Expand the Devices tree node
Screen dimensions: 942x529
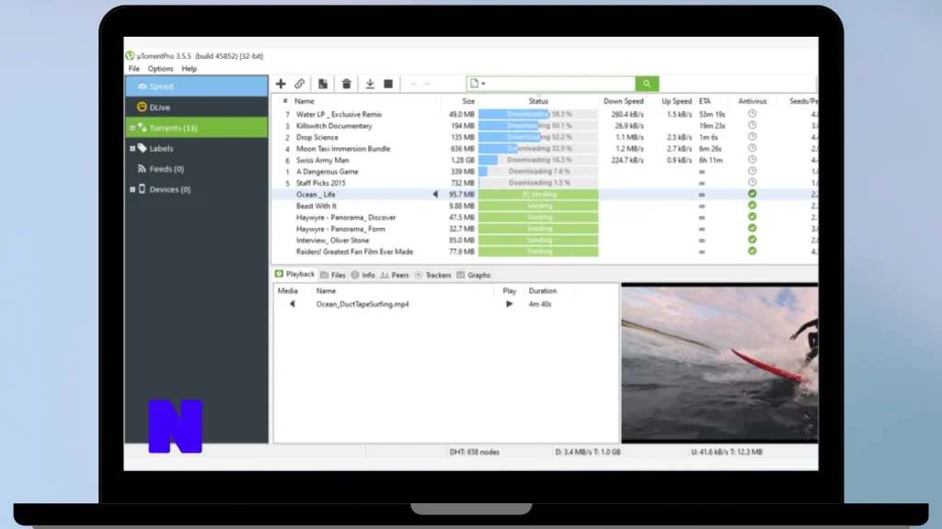tap(132, 189)
